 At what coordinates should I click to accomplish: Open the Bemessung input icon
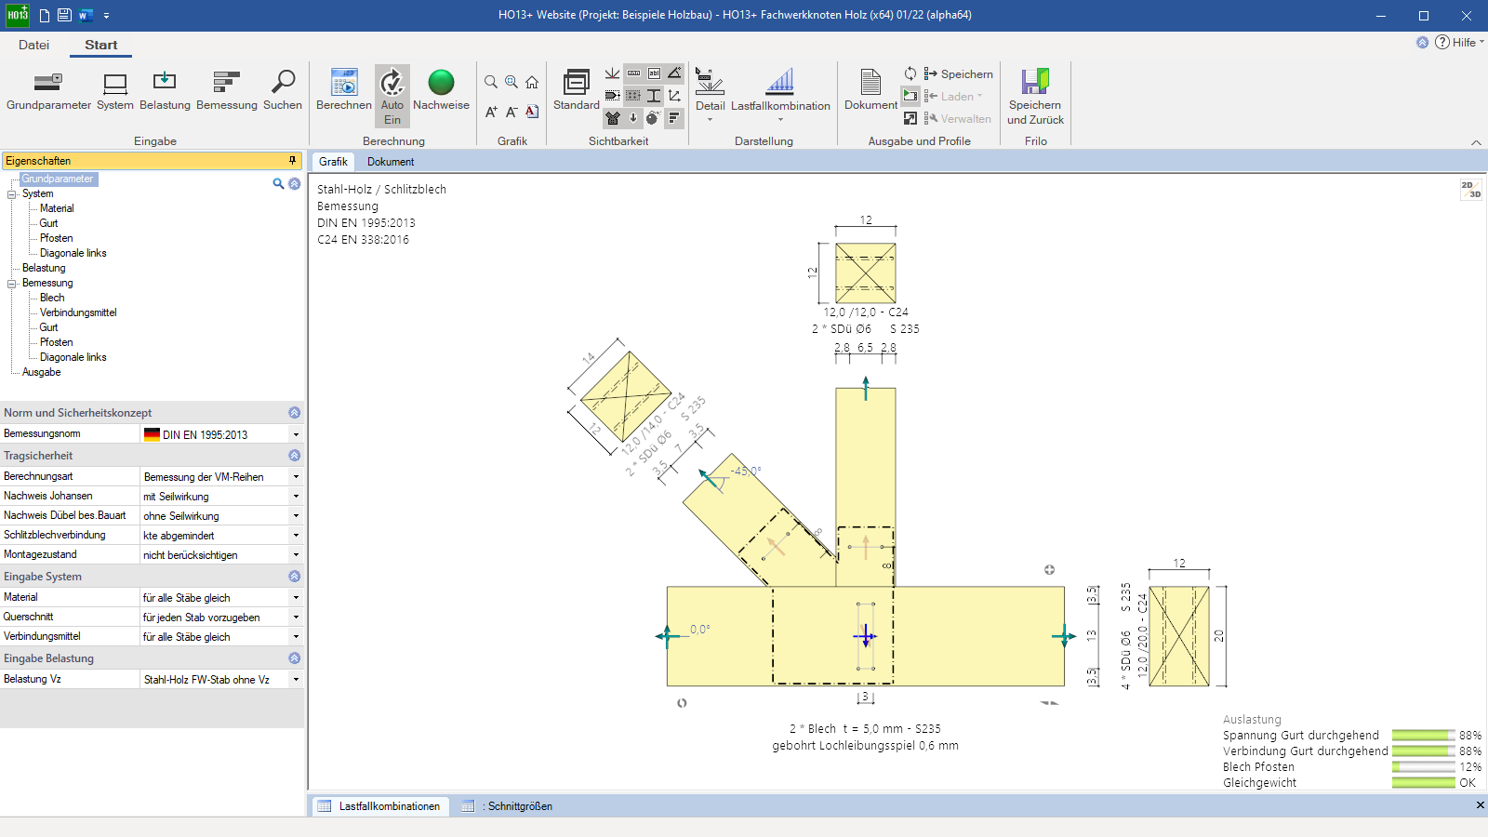(x=227, y=91)
